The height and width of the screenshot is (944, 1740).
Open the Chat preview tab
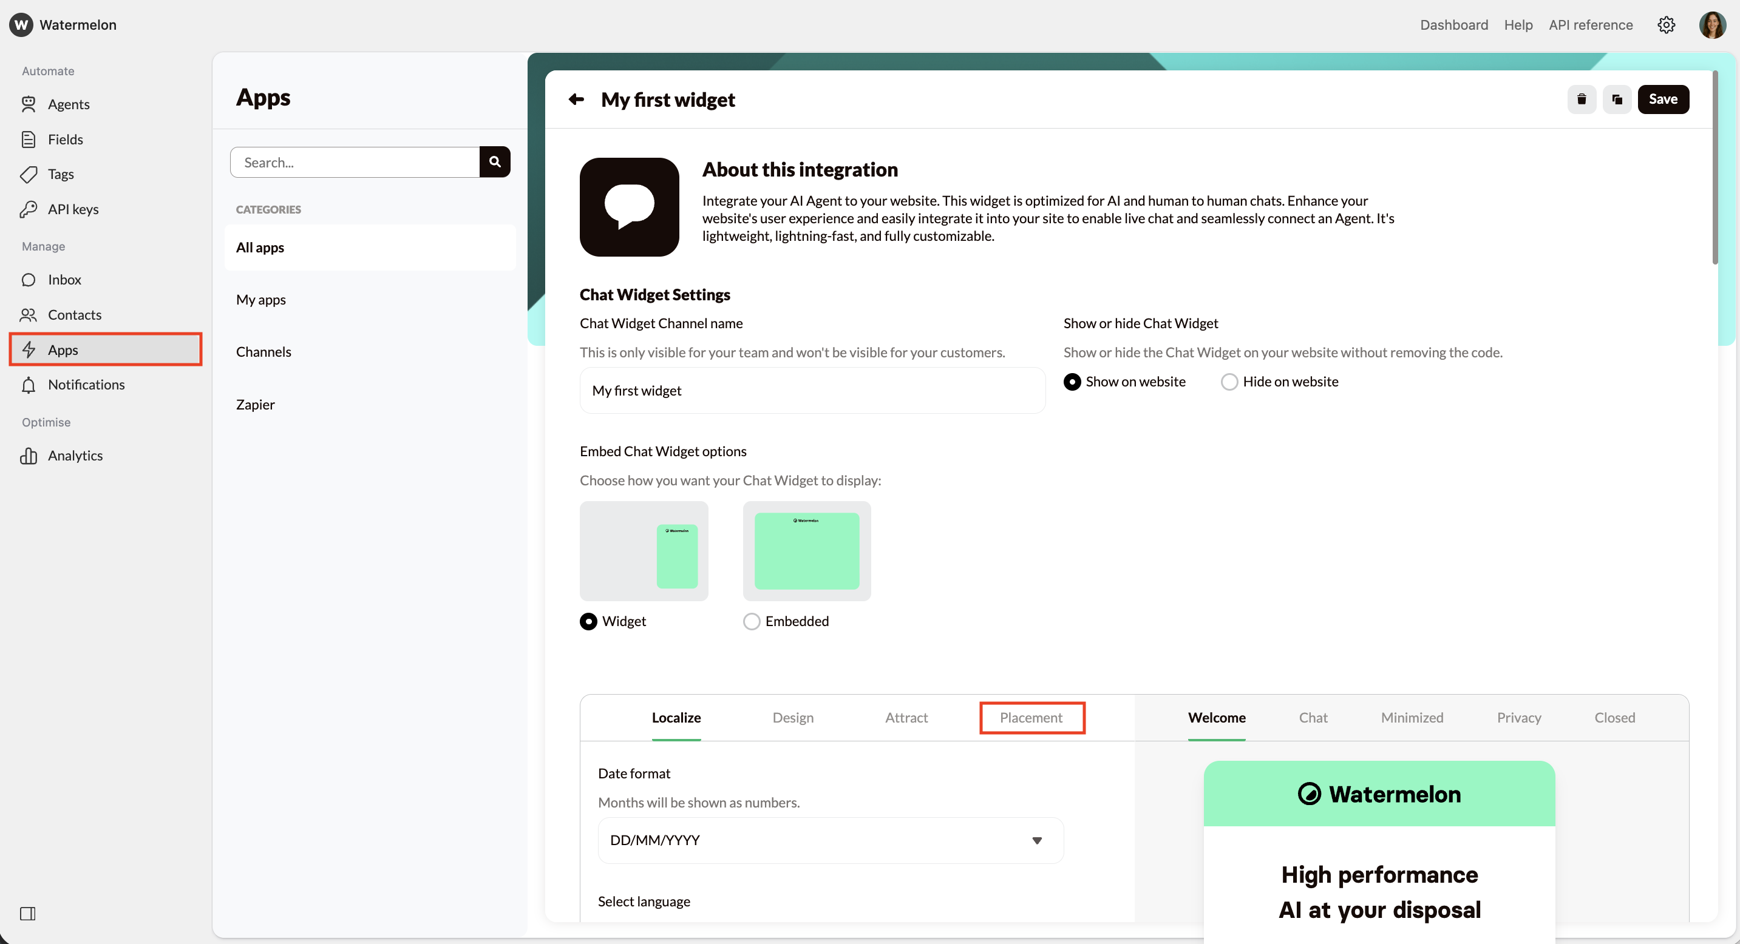click(1313, 717)
